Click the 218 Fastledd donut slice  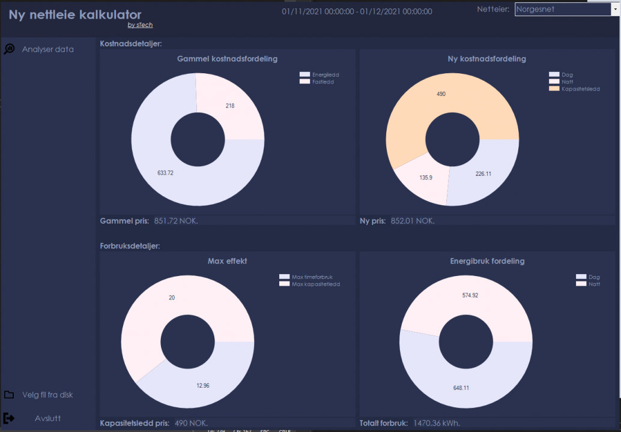pyautogui.click(x=230, y=106)
